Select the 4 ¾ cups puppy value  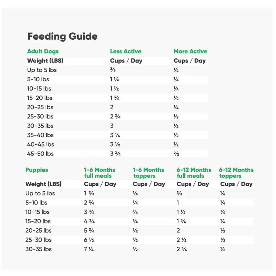tap(89, 221)
